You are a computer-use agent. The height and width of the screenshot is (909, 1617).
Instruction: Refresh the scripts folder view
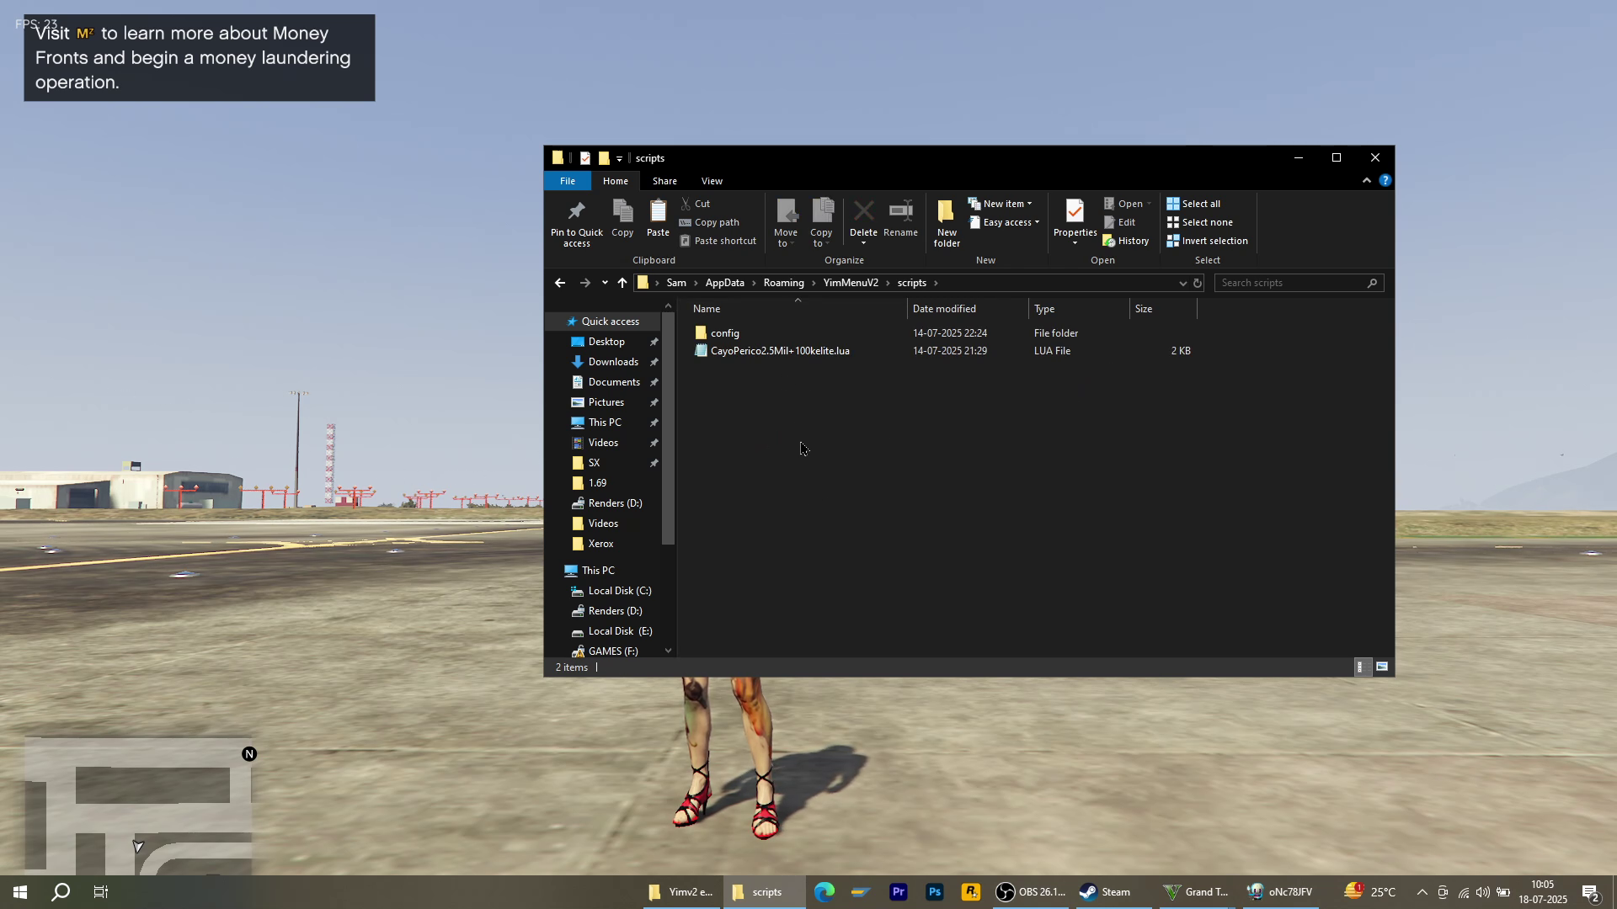pyautogui.click(x=1198, y=283)
